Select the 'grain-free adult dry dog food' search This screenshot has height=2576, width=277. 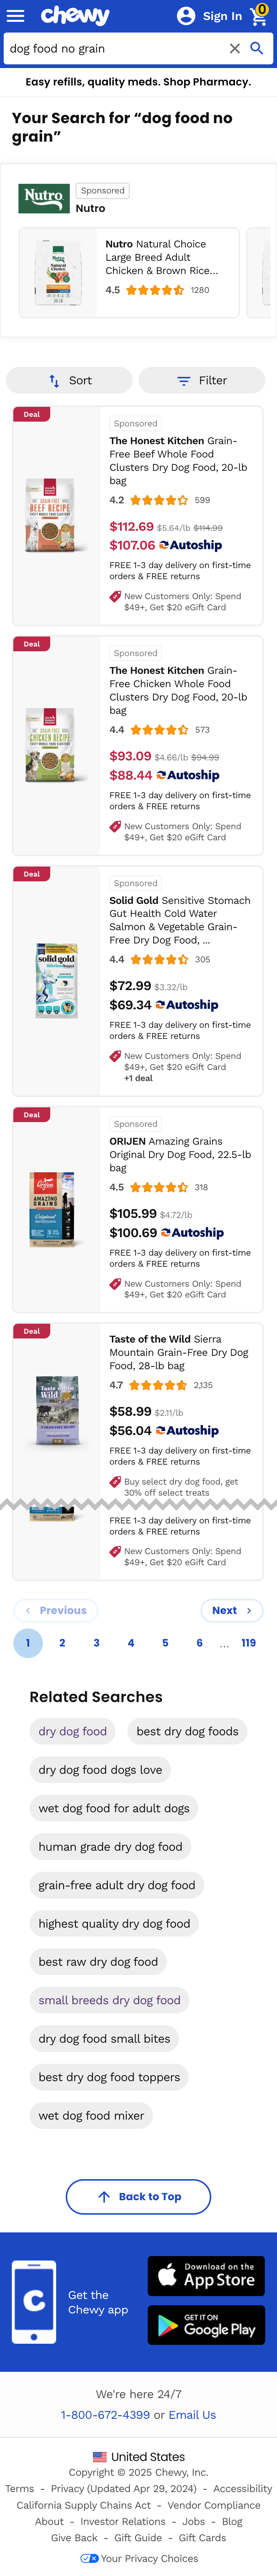tap(117, 1885)
